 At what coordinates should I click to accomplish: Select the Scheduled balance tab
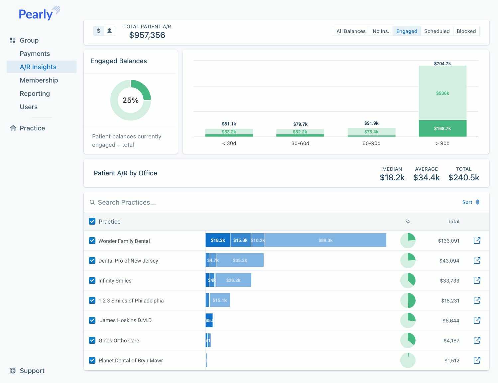click(437, 31)
